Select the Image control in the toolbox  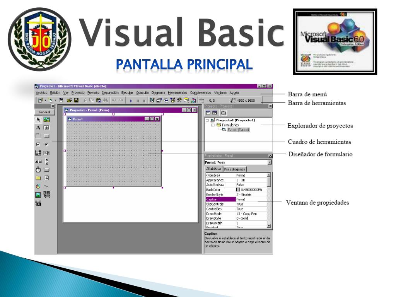point(38,195)
